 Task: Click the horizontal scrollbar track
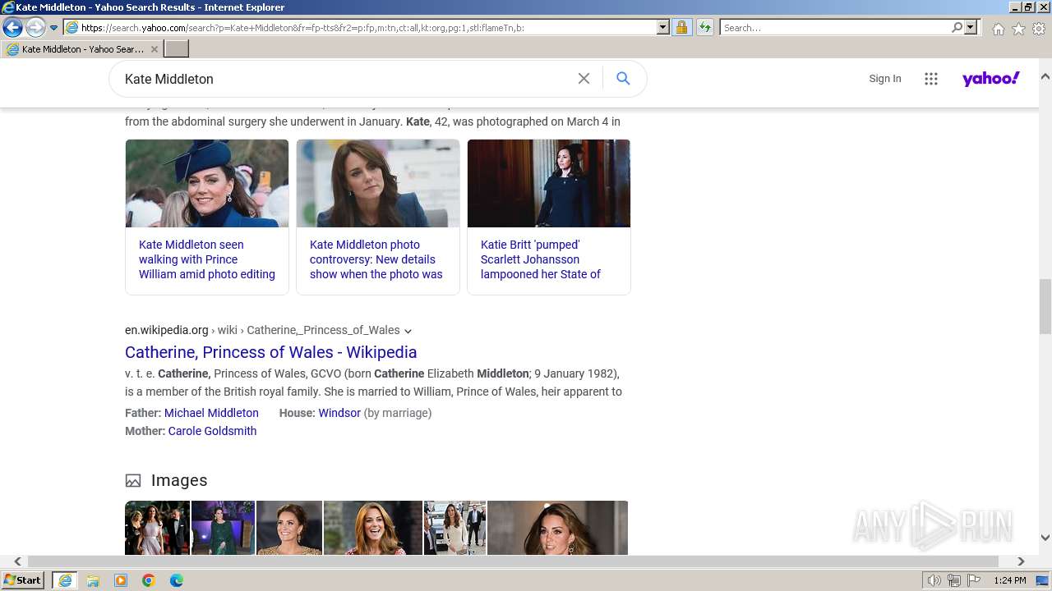(x=513, y=561)
